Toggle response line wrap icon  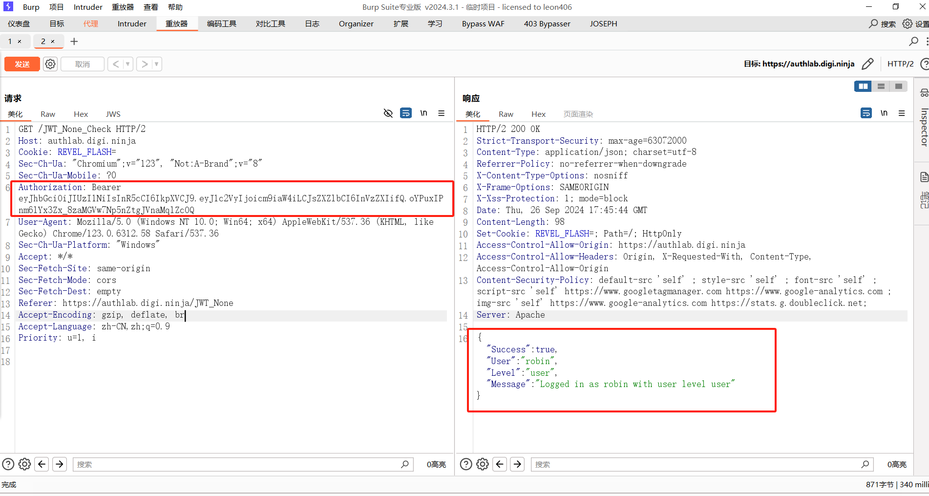[x=866, y=113]
